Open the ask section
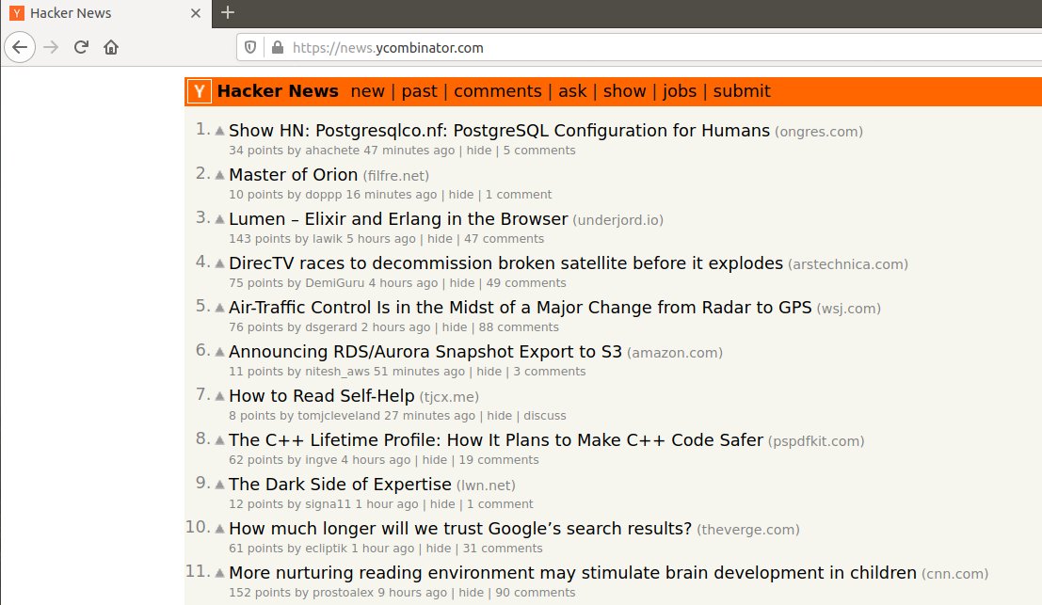This screenshot has height=605, width=1042. (x=572, y=91)
